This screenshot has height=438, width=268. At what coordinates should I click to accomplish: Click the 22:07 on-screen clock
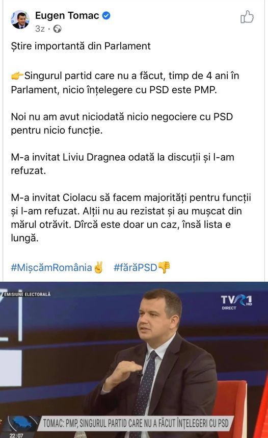point(16,435)
